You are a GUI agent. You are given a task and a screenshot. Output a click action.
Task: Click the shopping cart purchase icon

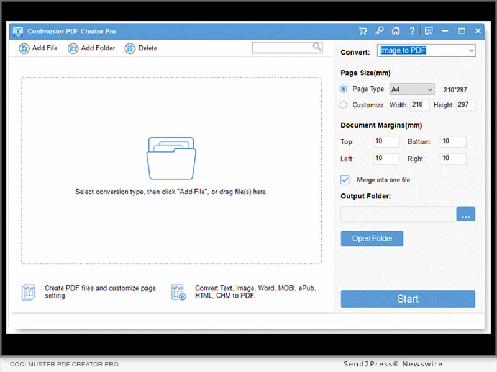click(x=363, y=31)
